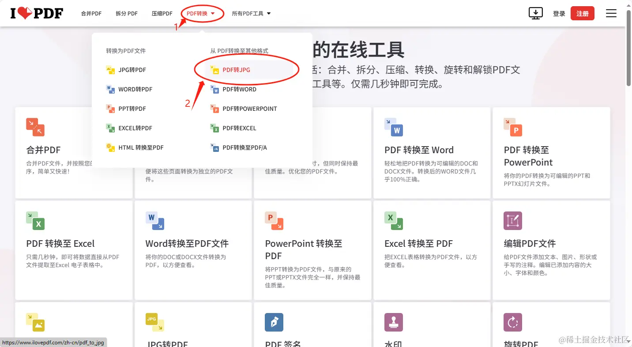
Task: Open the PowerPoint 转换至 PDF card title
Action: tap(304, 250)
